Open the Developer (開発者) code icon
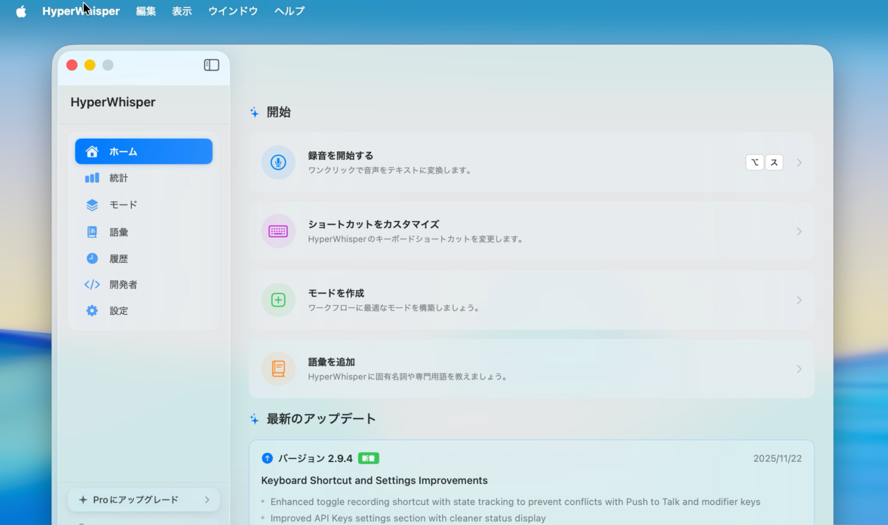The width and height of the screenshot is (888, 525). point(92,284)
